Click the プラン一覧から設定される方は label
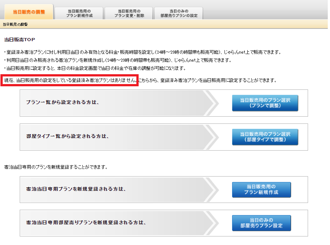The height and width of the screenshot is (245, 330). (x=62, y=103)
